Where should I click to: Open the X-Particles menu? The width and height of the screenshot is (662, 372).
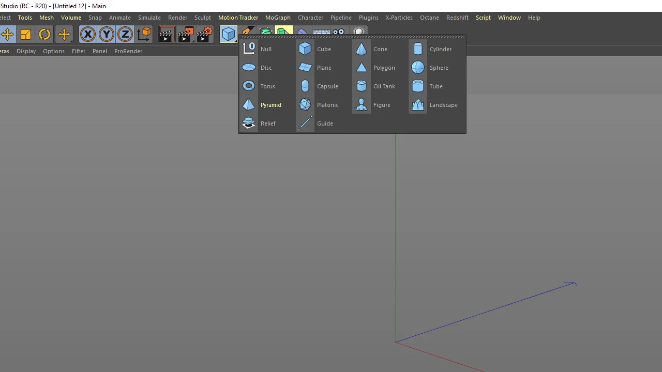(399, 18)
